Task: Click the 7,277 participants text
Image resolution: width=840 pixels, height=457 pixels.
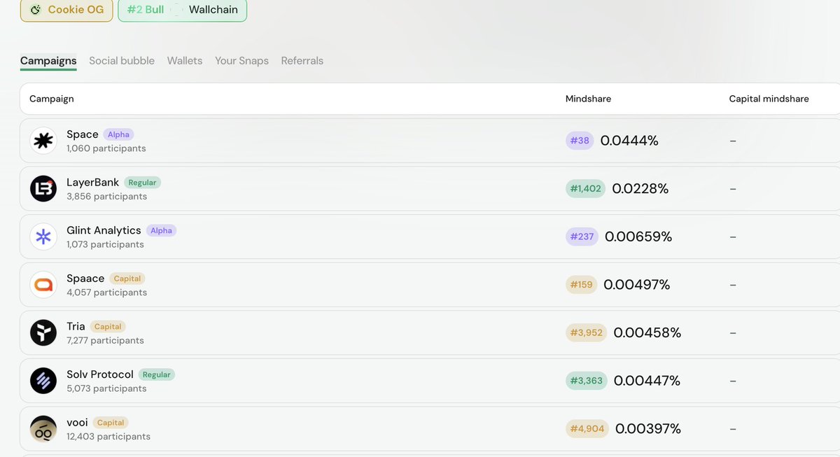Action: (106, 341)
